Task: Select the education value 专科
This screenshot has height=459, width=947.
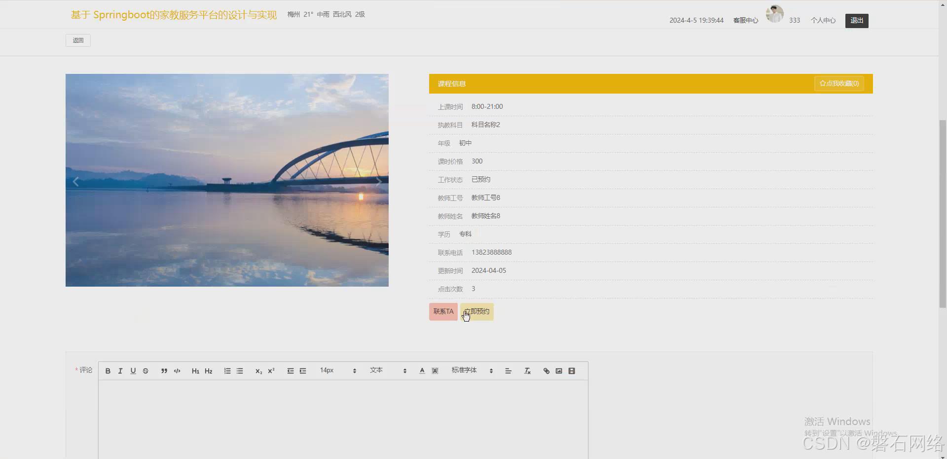Action: pyautogui.click(x=465, y=234)
